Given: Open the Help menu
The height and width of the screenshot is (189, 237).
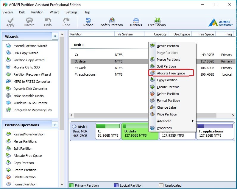Looking at the screenshot, I should [87, 12].
